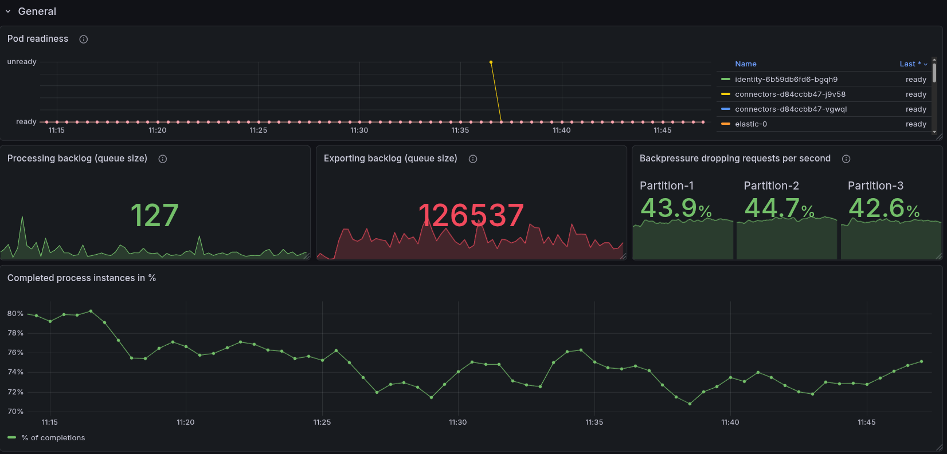
Task: Toggle the '% of completions' legend series
Action: [x=53, y=438]
